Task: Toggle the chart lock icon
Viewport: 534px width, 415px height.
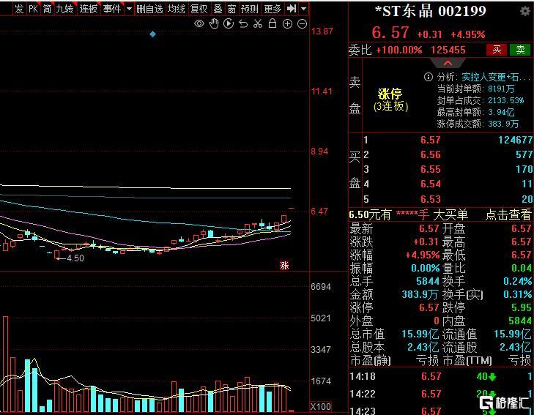Action: tap(272, 23)
